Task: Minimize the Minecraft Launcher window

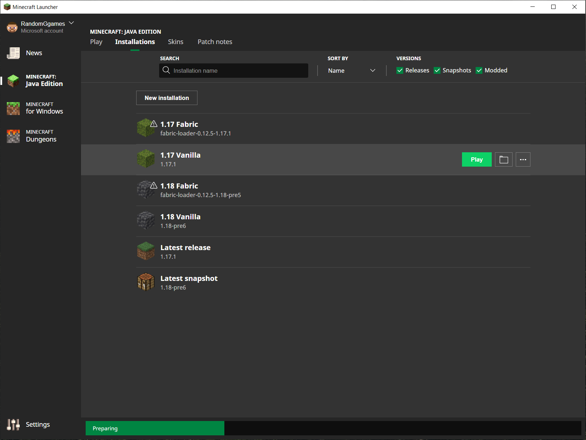Action: (533, 7)
